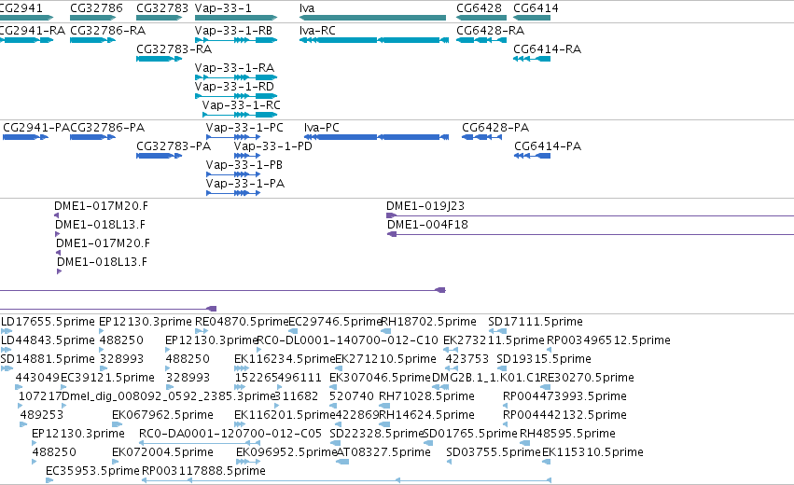
Task: Click the Vap-33-1-PC protein label
Action: tap(244, 128)
